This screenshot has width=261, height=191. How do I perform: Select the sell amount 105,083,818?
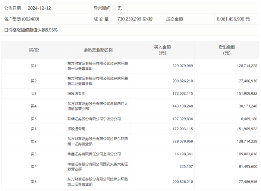pyautogui.click(x=247, y=154)
